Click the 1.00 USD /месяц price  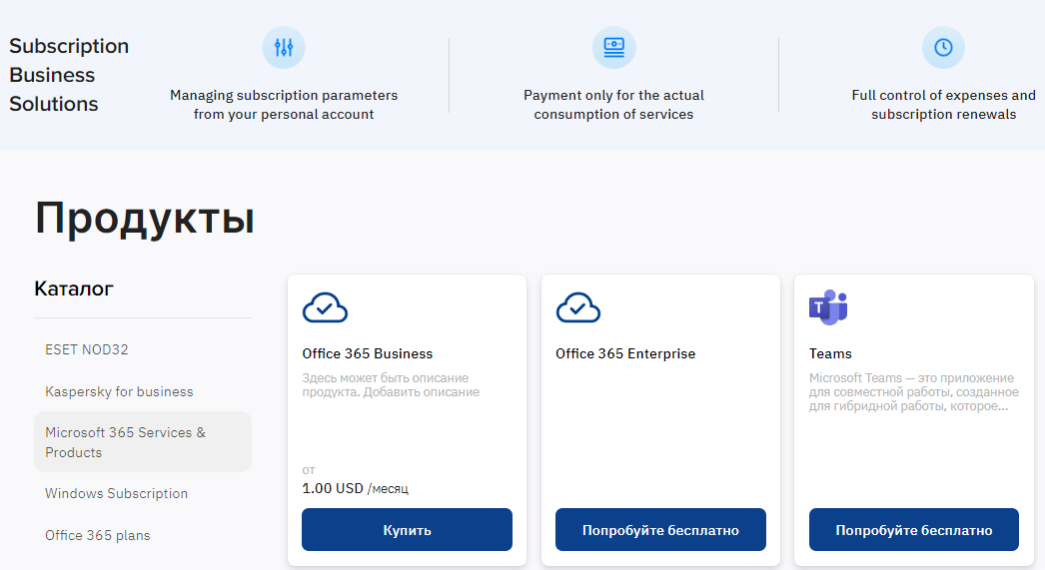point(356,489)
